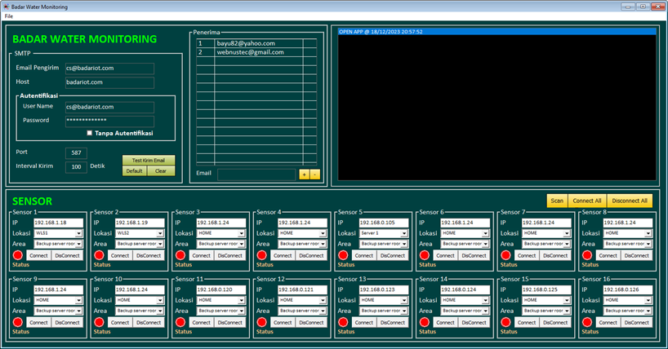The height and width of the screenshot is (349, 668).
Task: Click the Test Kirim Email button
Action: click(149, 160)
